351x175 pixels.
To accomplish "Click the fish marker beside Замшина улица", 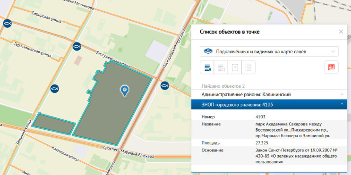I will click(54, 89).
